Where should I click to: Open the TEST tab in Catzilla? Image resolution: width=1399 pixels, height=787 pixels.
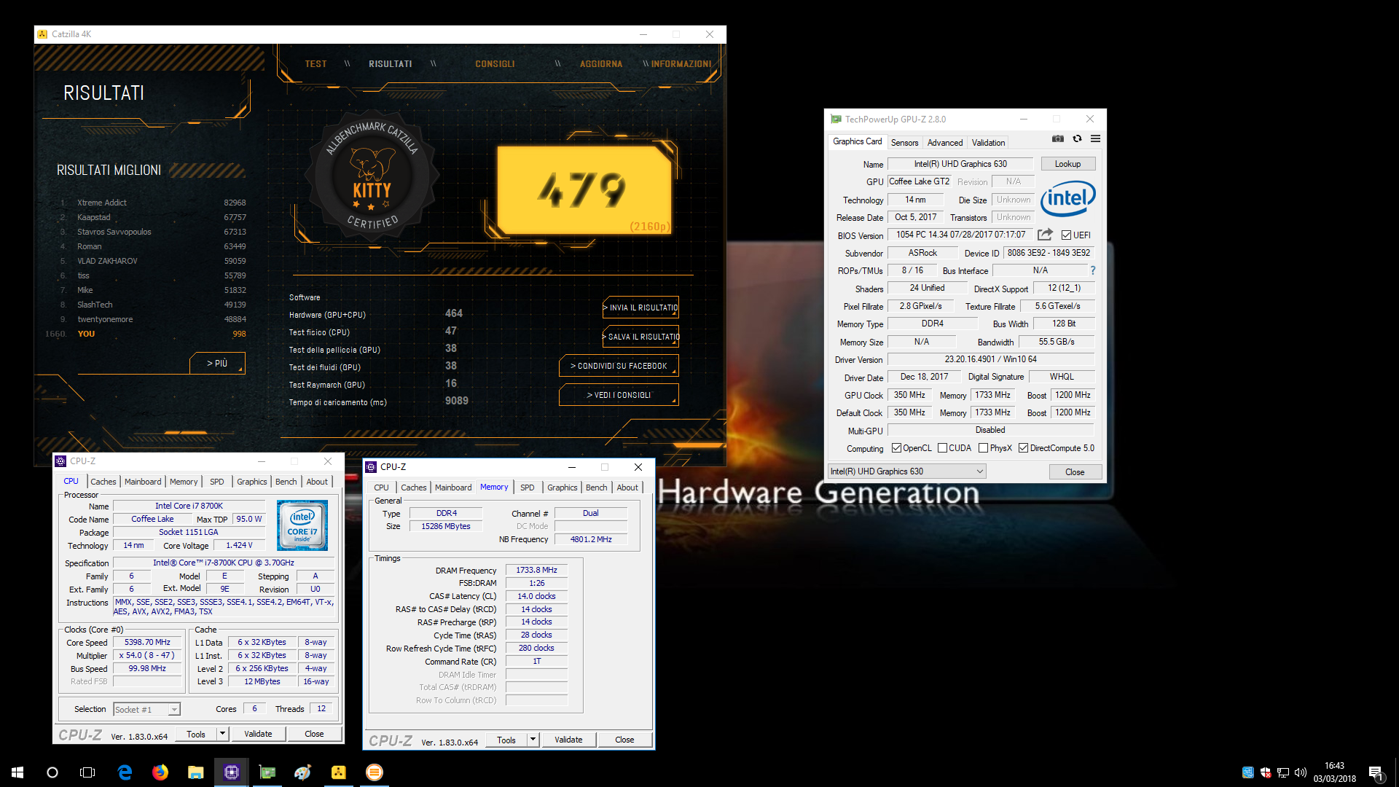[x=316, y=64]
